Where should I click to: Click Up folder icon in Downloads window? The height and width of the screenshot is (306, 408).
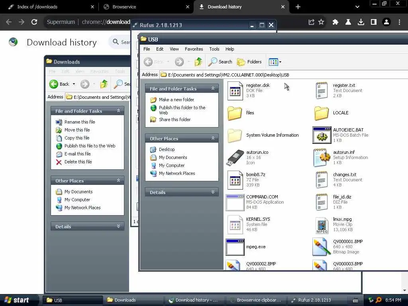104,84
